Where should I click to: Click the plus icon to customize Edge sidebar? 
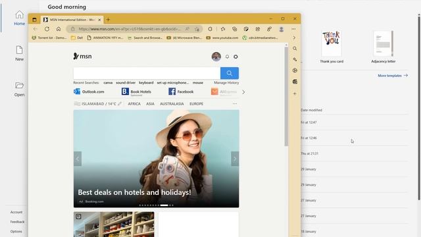point(295,93)
